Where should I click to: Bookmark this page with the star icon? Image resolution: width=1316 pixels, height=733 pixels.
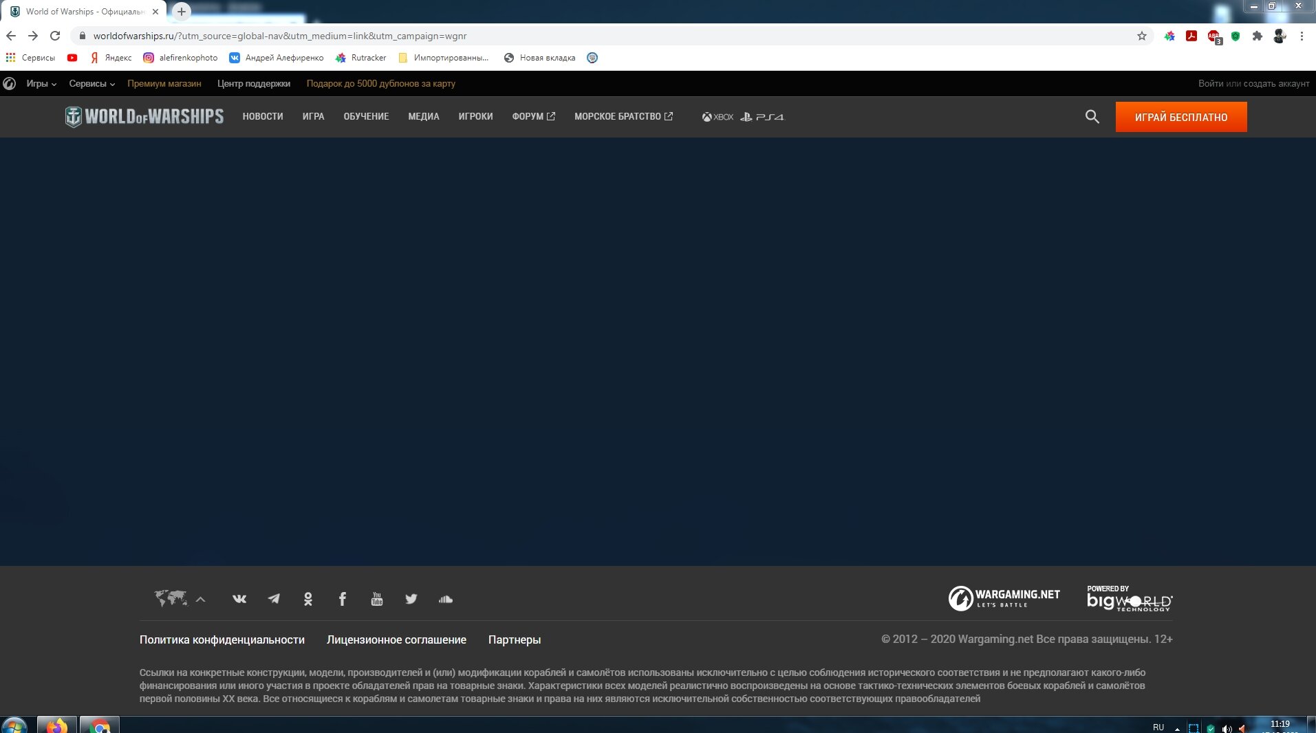pos(1142,36)
